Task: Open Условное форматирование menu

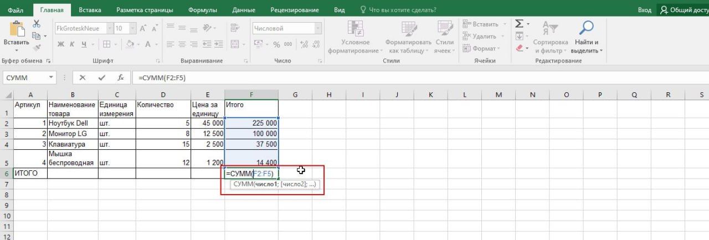Action: pyautogui.click(x=355, y=37)
